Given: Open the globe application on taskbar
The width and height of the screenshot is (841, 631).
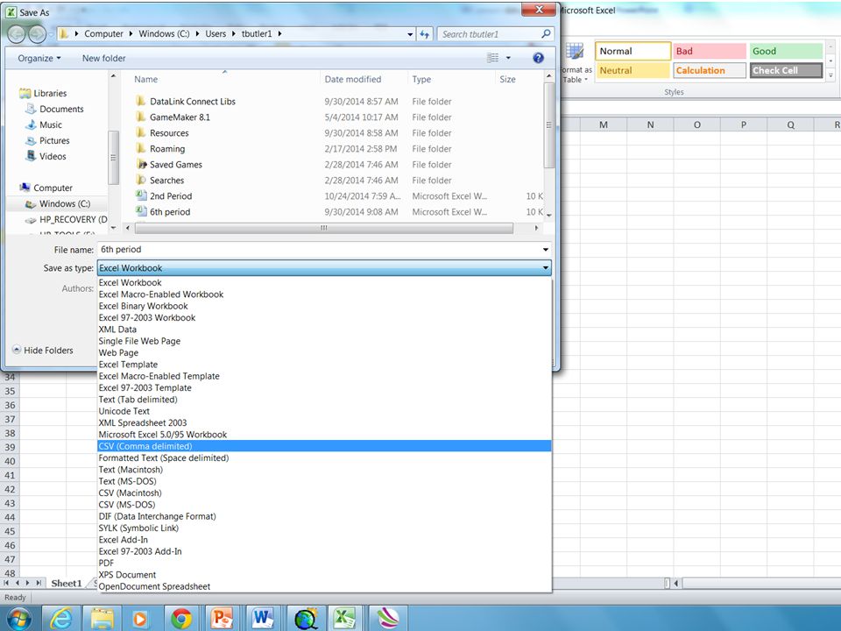Looking at the screenshot, I should [304, 619].
